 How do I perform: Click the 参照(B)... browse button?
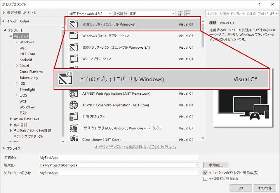pos(216,165)
